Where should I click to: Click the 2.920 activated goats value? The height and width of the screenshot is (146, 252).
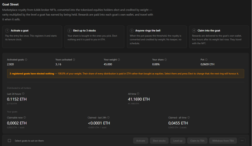coord(10,64)
